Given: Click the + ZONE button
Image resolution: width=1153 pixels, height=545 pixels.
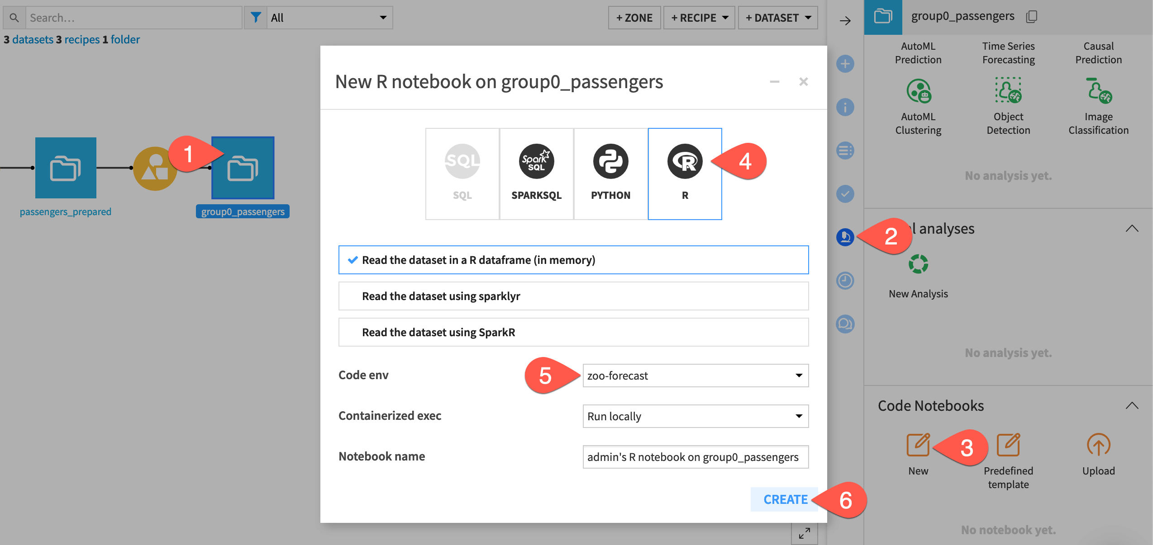Looking at the screenshot, I should click(x=634, y=18).
